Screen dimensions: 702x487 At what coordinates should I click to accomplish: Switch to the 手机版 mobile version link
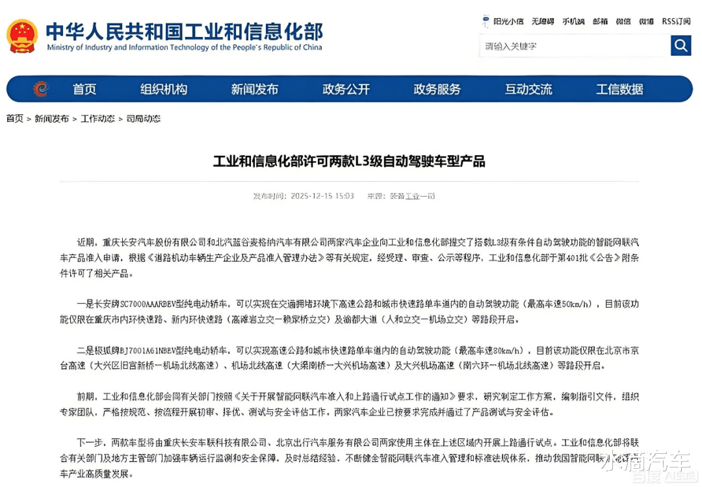click(573, 21)
